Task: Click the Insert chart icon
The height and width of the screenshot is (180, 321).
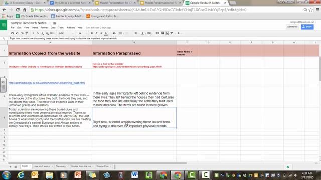Action: [x=167, y=33]
